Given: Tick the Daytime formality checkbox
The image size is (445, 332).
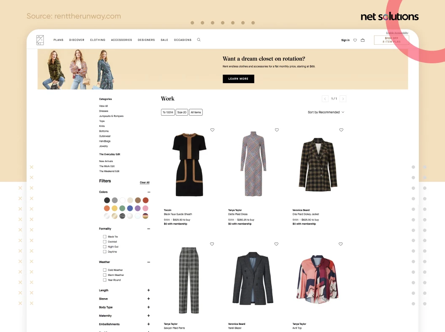Looking at the screenshot, I should [x=105, y=252].
